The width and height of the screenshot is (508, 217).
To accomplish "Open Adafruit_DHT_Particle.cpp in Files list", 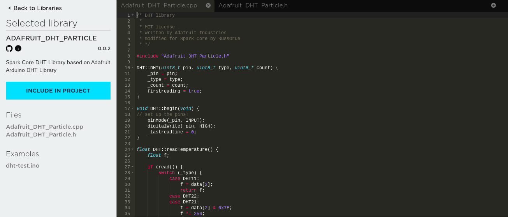I will 44,127.
